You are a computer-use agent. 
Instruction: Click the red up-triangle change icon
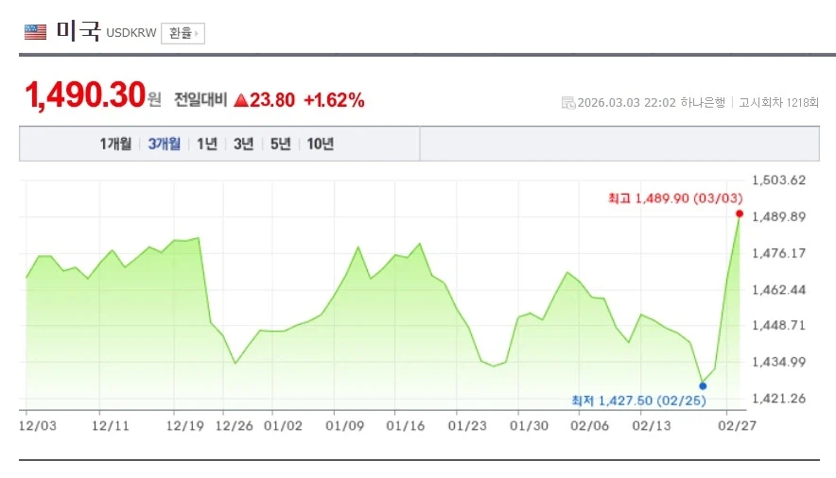click(x=240, y=100)
